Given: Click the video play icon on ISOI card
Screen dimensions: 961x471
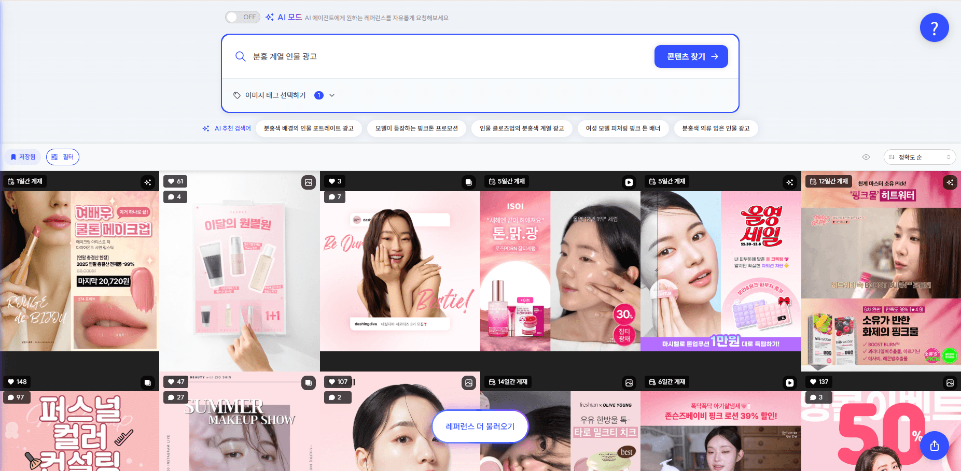Looking at the screenshot, I should [629, 182].
